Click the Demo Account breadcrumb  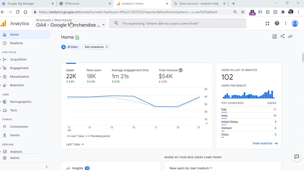[63, 20]
